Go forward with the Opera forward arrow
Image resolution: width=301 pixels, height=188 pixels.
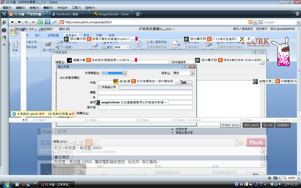coord(26,22)
